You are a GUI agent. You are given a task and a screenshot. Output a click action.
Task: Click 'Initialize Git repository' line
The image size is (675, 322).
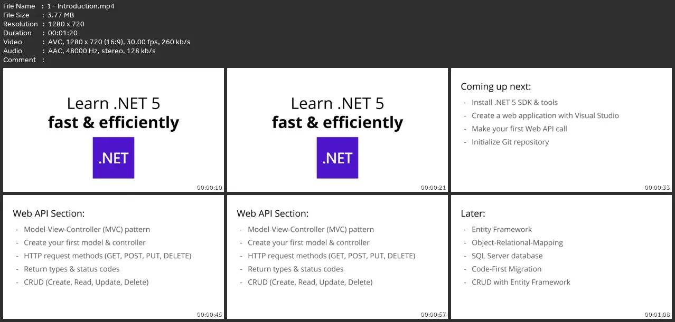coord(510,142)
